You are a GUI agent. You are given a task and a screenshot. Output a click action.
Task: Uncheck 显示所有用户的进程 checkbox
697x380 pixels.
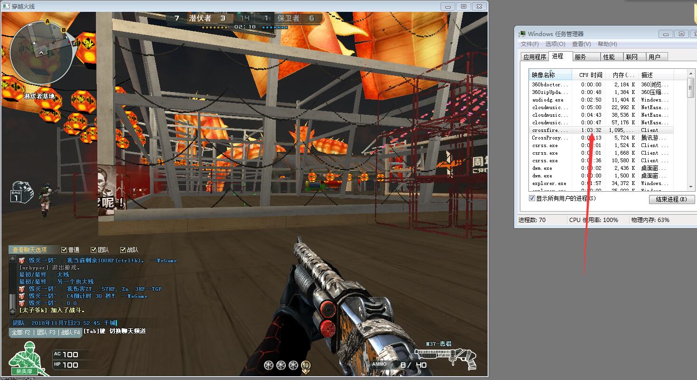coord(532,198)
